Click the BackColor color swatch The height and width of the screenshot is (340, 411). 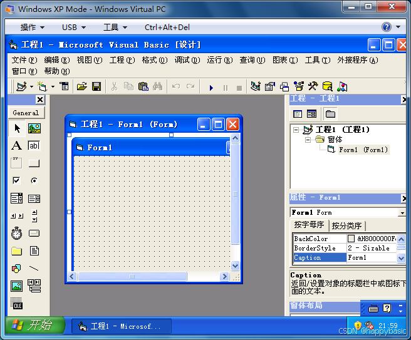[351, 239]
